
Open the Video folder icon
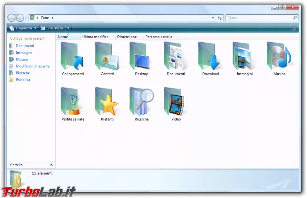click(x=176, y=102)
